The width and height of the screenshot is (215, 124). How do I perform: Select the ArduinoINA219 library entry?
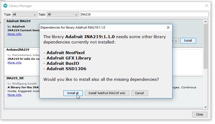click(x=18, y=50)
